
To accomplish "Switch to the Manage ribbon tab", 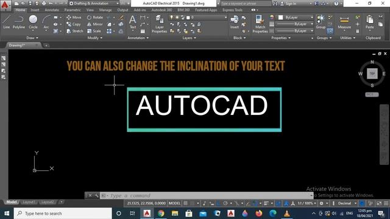I will (x=105, y=10).
